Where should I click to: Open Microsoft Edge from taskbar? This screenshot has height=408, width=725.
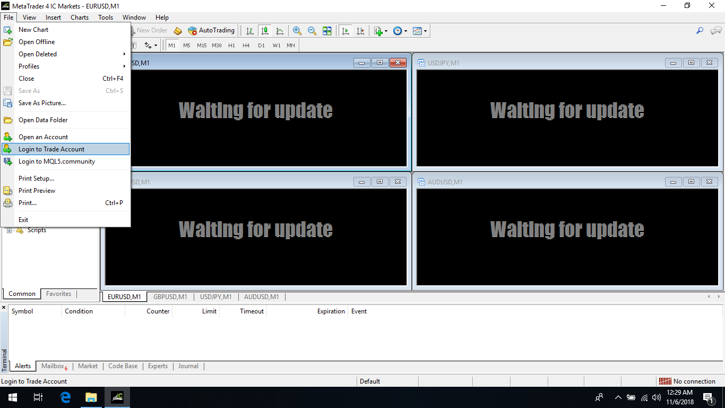[65, 397]
